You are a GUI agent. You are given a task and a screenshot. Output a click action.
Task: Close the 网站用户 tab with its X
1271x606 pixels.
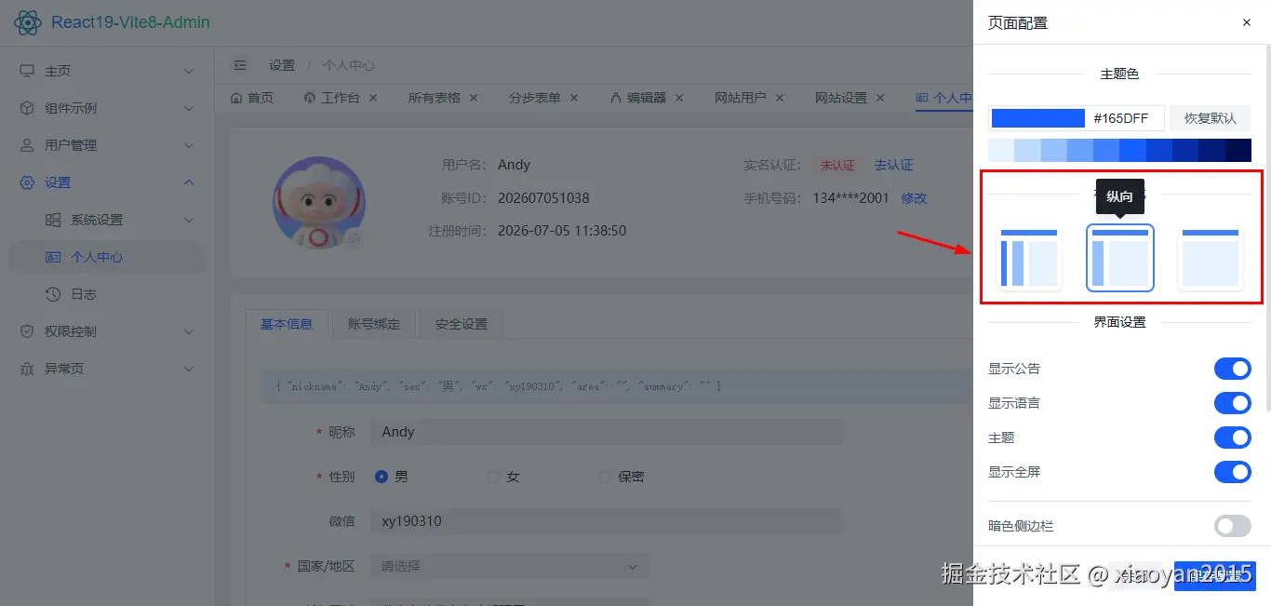coord(780,98)
